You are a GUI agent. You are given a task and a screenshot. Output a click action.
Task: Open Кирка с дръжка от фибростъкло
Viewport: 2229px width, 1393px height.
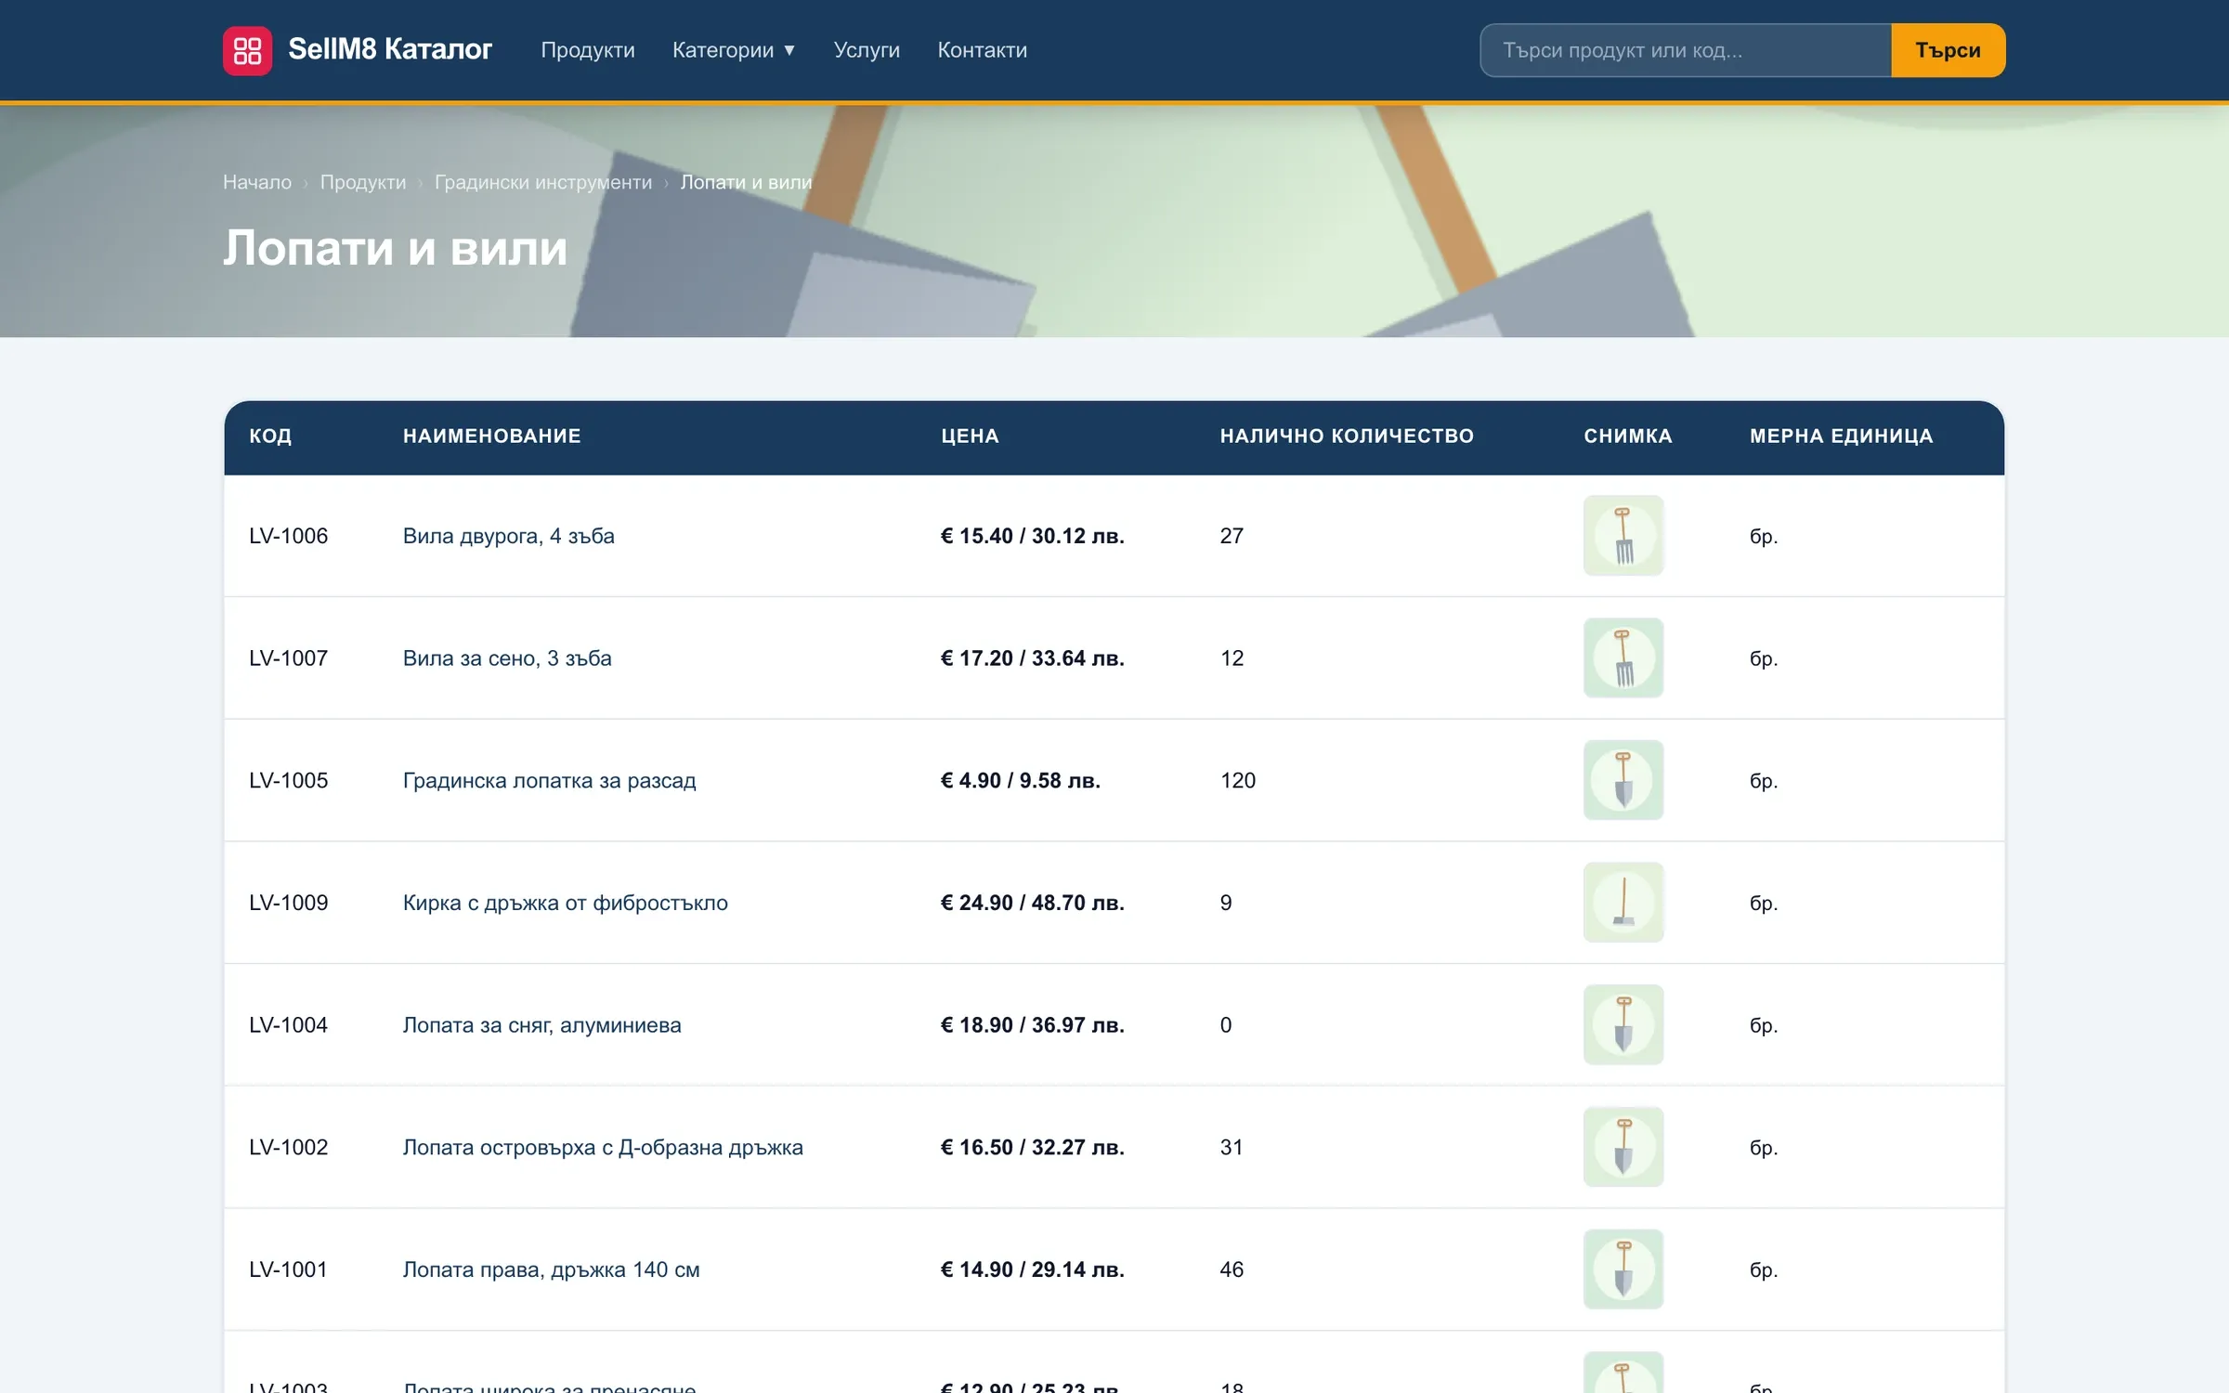[566, 903]
